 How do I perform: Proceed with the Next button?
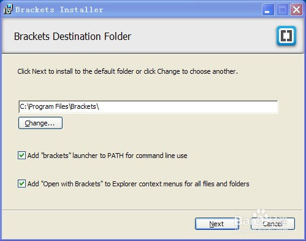(x=217, y=224)
